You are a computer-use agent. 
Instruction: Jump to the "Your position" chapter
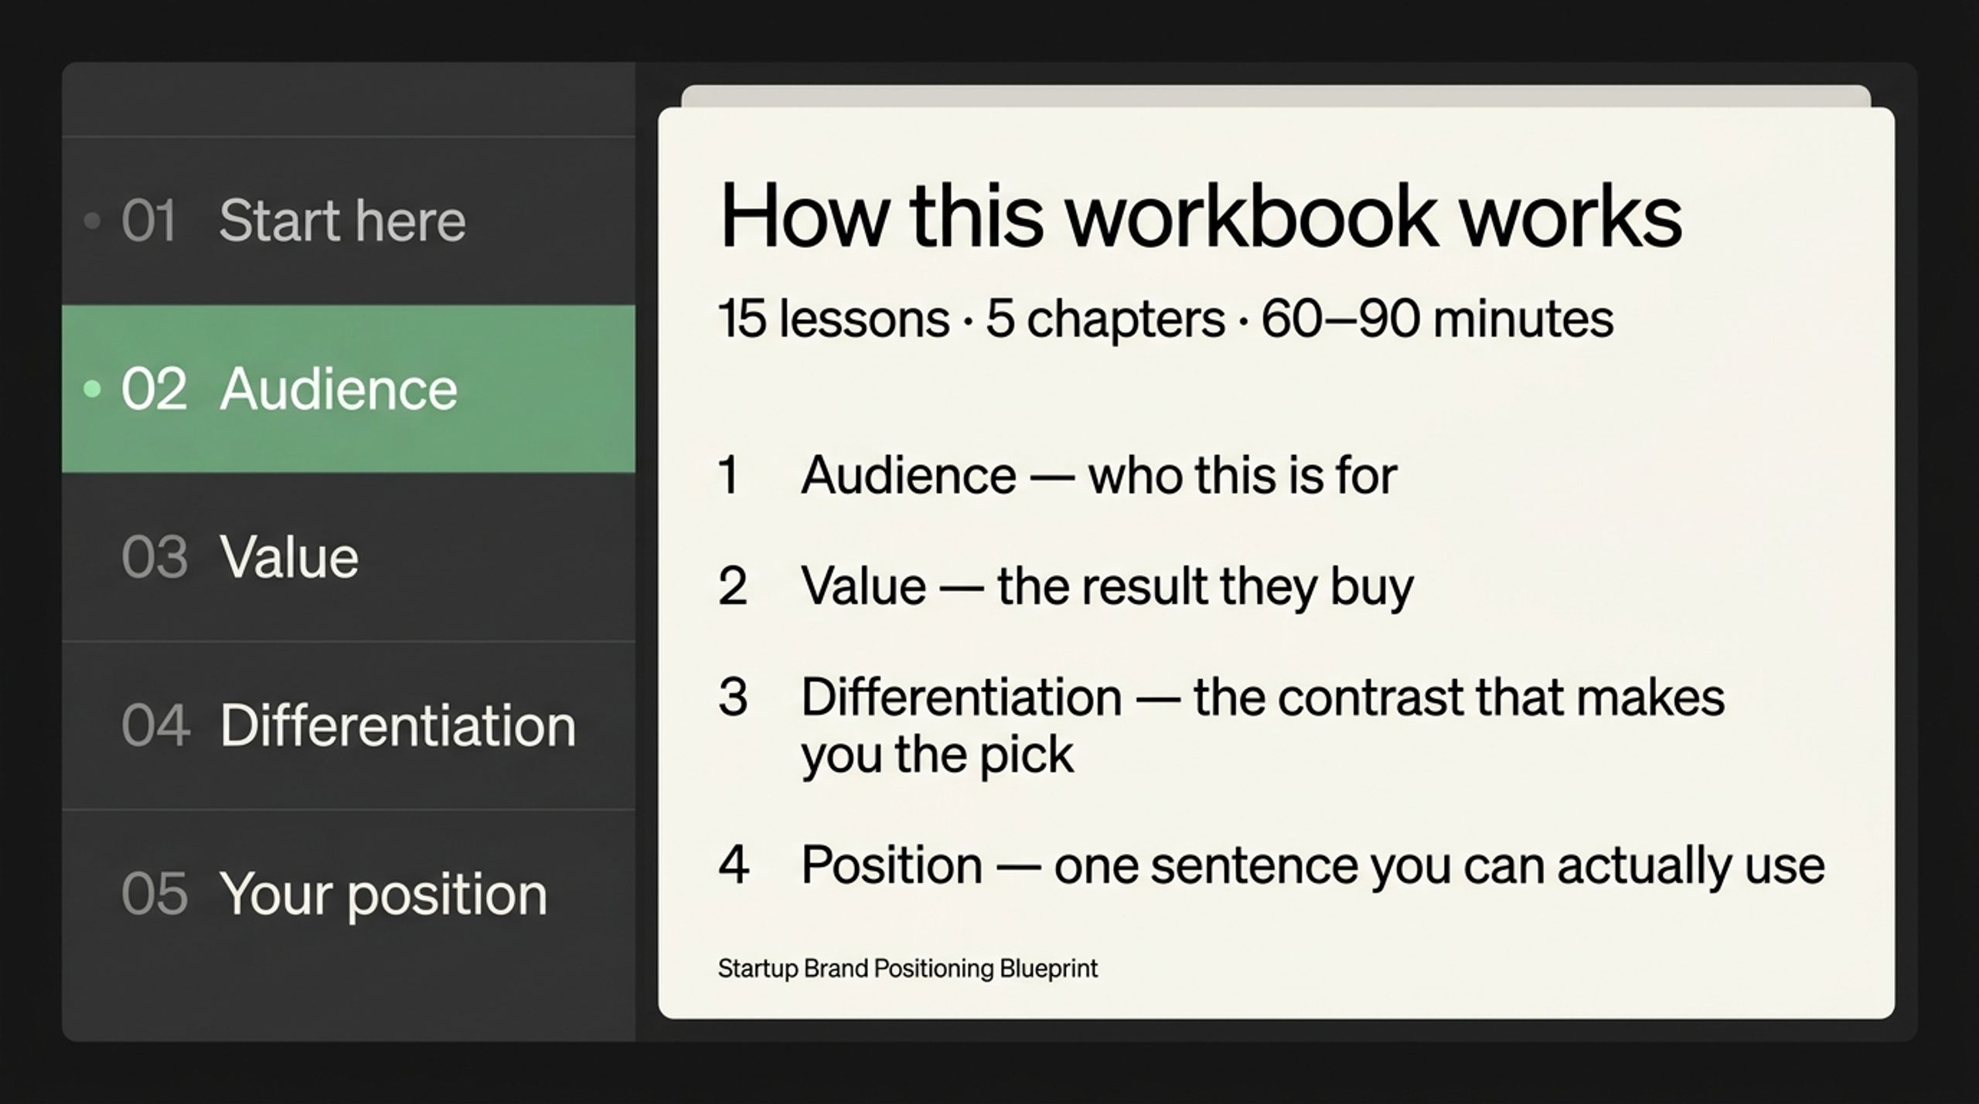(349, 894)
